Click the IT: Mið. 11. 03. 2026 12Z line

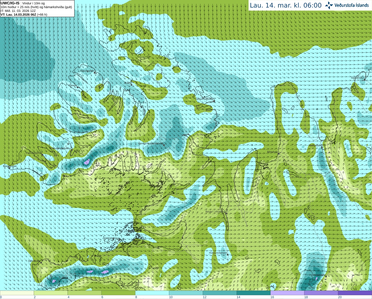18,11
